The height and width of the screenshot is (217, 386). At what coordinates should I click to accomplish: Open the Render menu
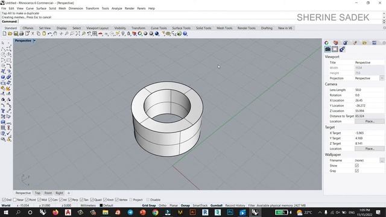pos(130,8)
